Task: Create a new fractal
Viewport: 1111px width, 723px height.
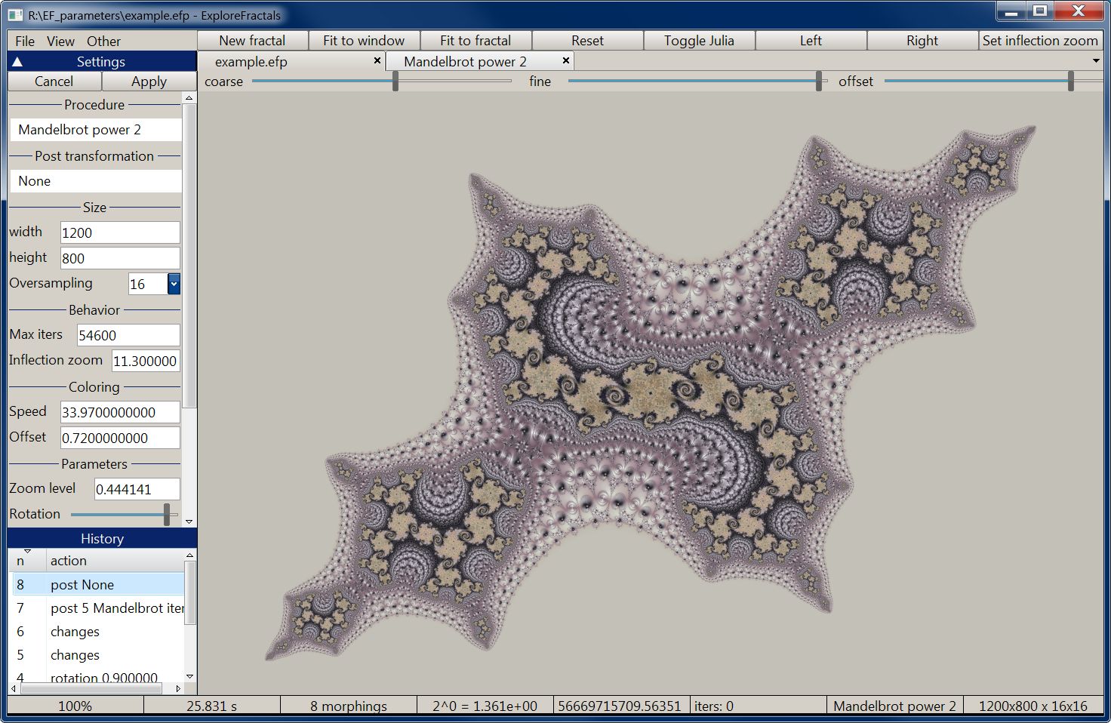Action: pos(251,40)
